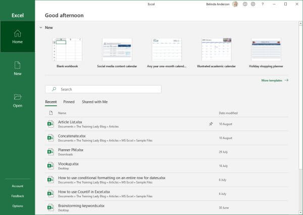Click the document icon in the list header
The image size is (303, 215).
[x=51, y=113]
